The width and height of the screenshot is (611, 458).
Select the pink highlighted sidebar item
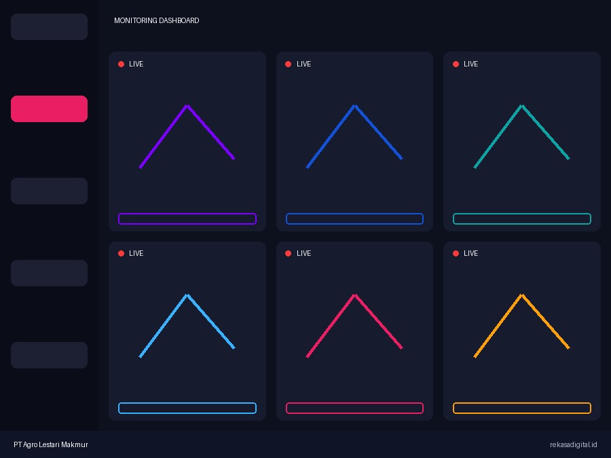[49, 109]
